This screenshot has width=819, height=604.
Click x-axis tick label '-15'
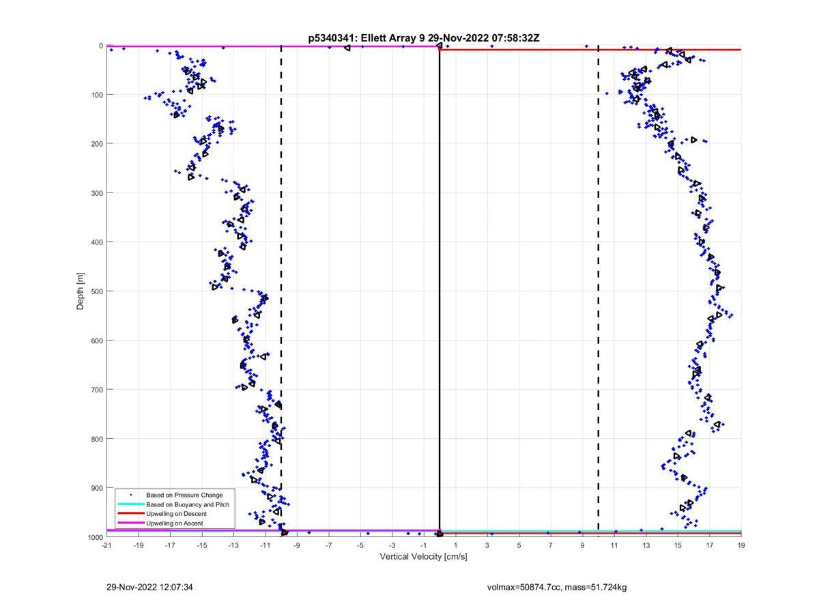coord(202,546)
